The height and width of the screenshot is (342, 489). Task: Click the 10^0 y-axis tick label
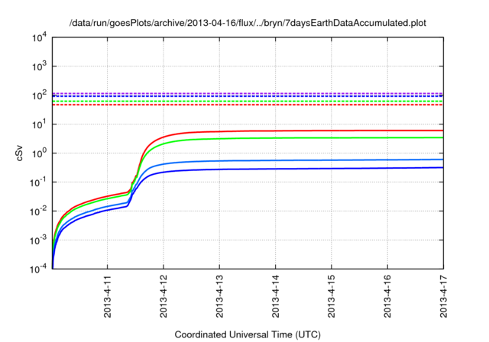(39, 153)
